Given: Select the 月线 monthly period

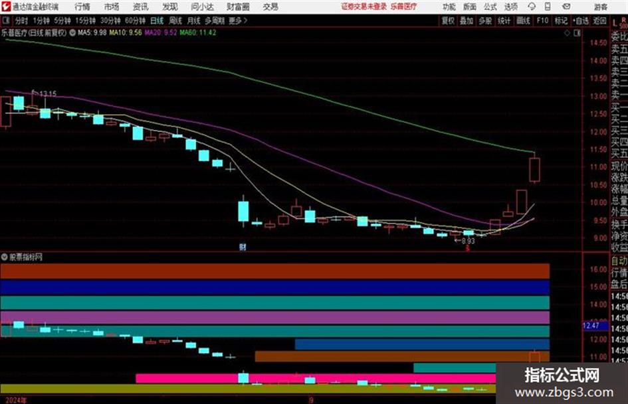Looking at the screenshot, I should click(x=194, y=21).
